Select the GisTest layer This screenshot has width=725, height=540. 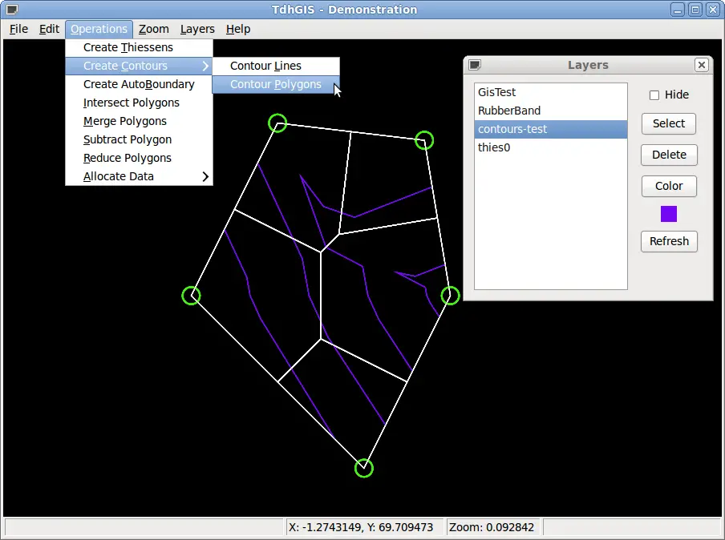pyautogui.click(x=551, y=92)
